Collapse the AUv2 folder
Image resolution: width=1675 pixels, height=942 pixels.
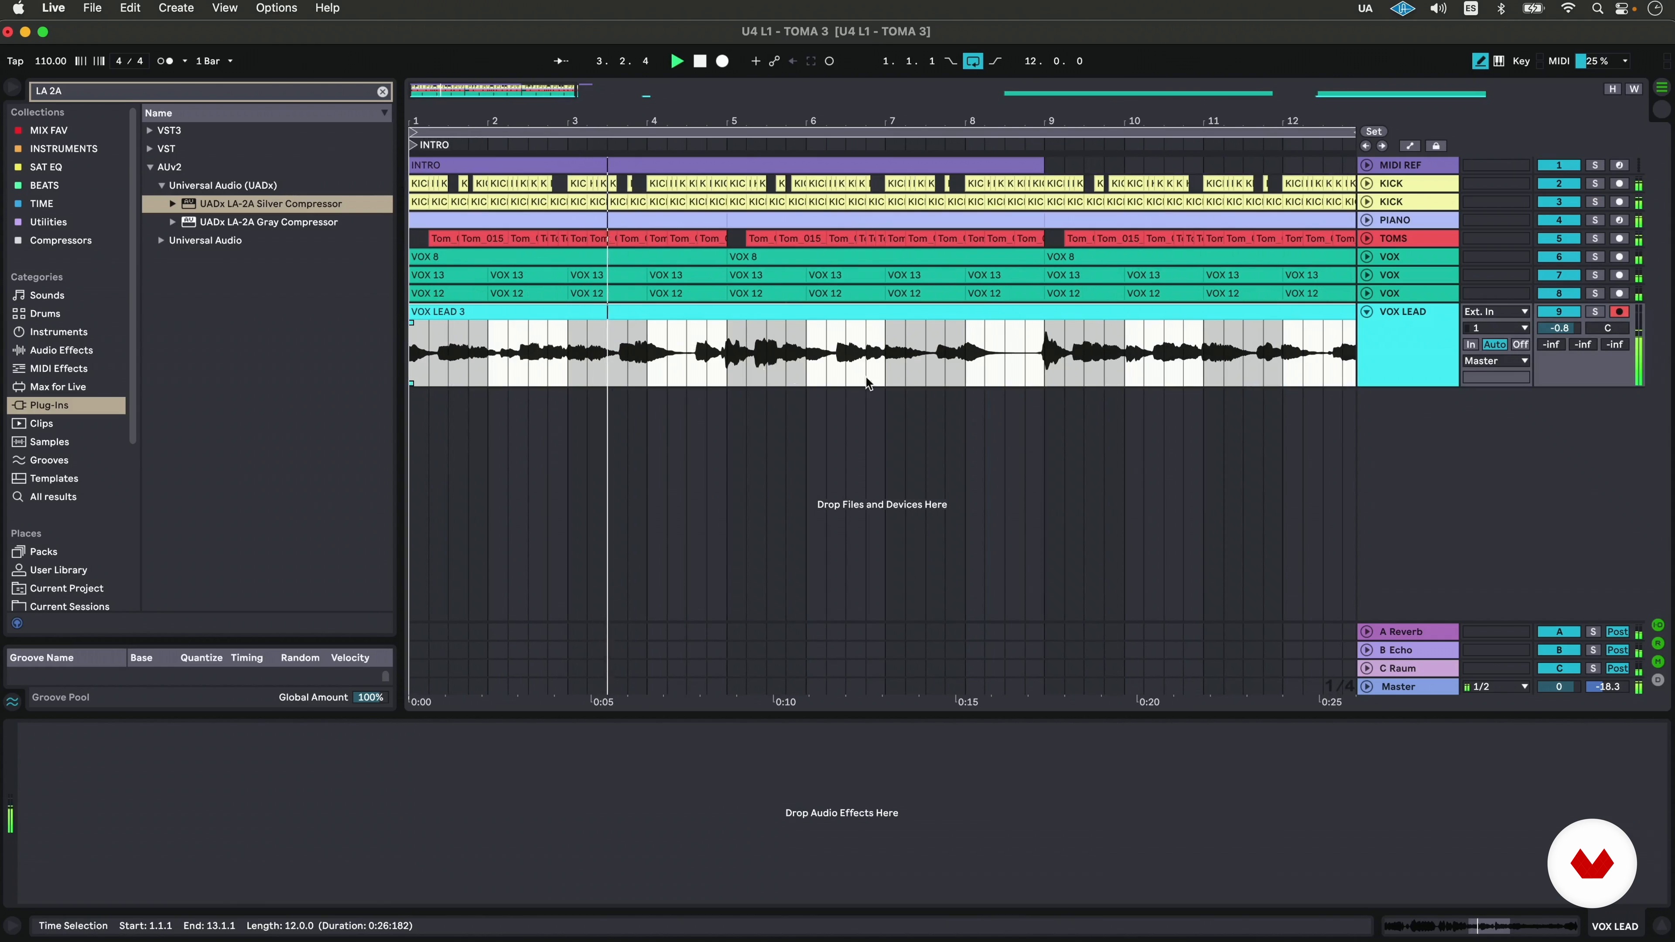[x=150, y=167]
